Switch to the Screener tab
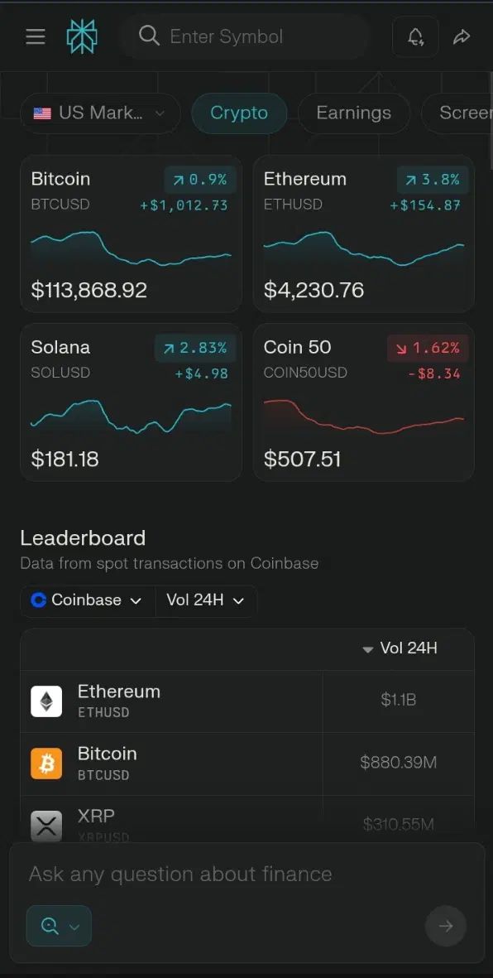Screen dimensions: 493x978 (x=458, y=113)
